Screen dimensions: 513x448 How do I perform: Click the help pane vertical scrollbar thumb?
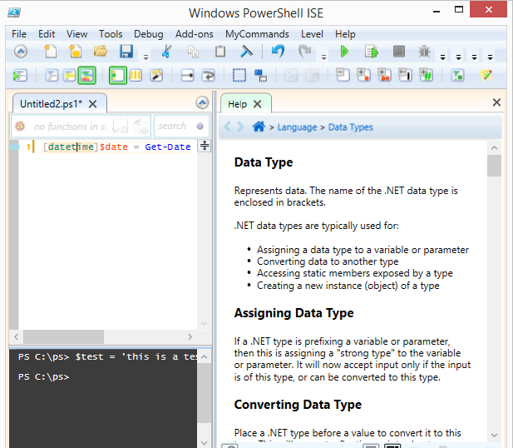[494, 166]
